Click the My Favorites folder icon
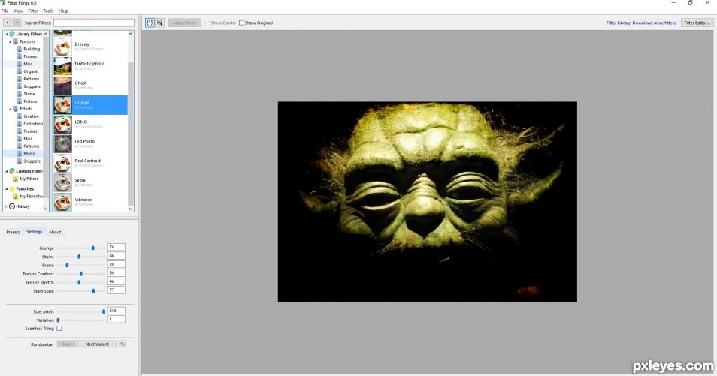717x376 pixels. coord(16,196)
